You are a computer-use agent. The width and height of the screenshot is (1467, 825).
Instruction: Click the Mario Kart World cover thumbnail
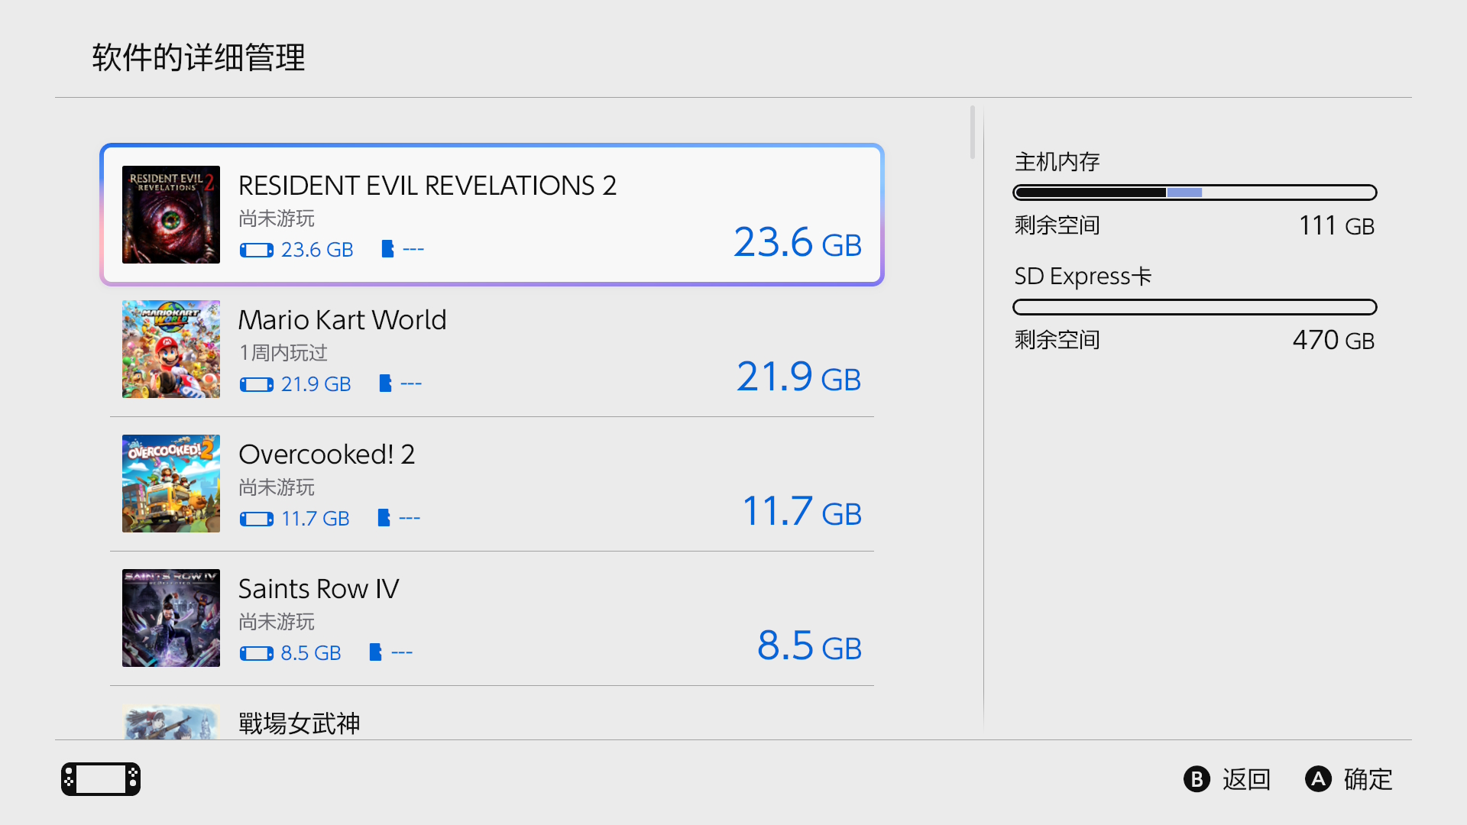coord(171,349)
